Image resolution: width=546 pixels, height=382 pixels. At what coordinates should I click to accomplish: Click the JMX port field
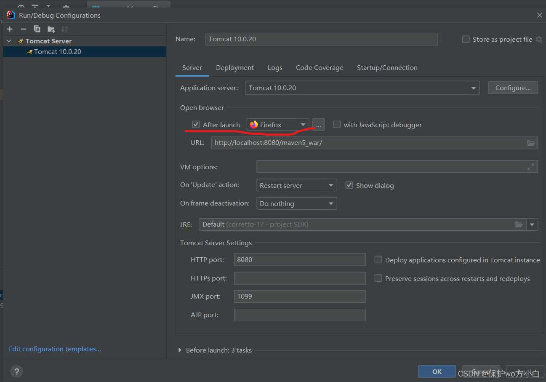coord(300,297)
